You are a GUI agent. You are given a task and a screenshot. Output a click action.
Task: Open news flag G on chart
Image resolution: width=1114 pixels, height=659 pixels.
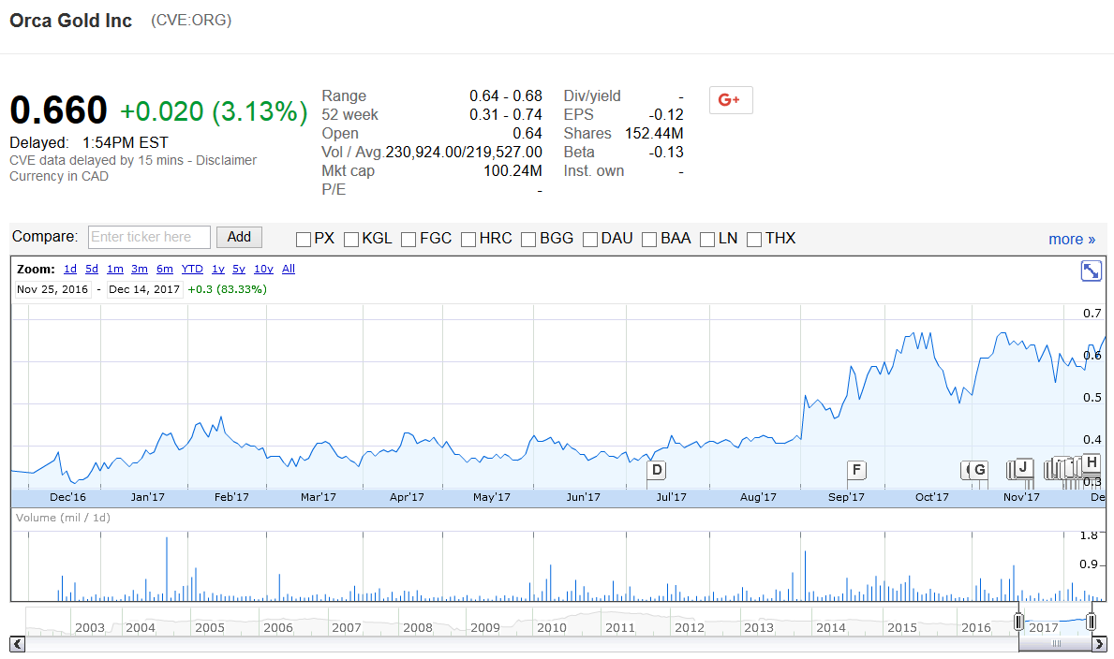tap(980, 469)
